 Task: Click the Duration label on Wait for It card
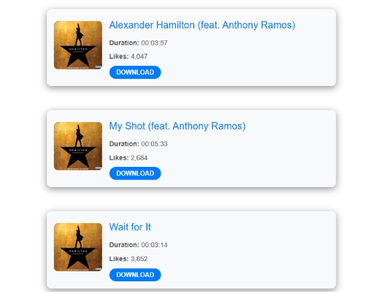click(124, 245)
